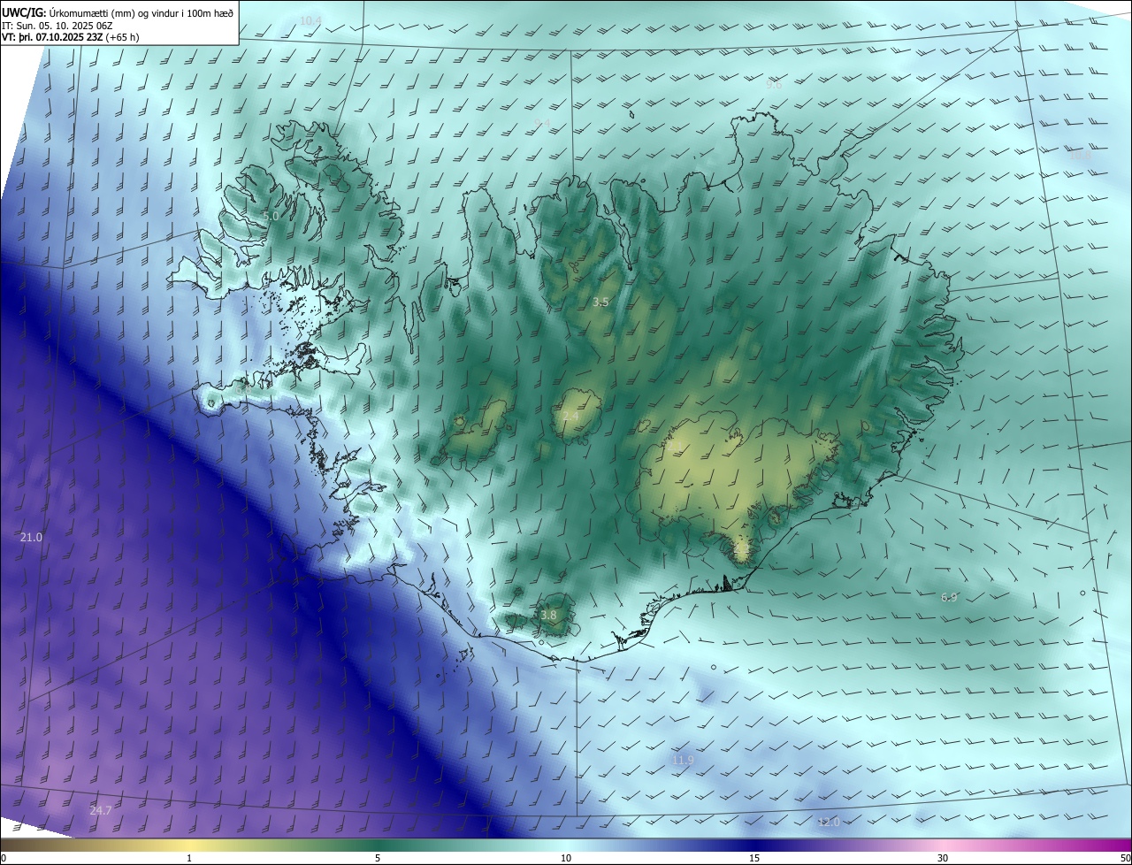The image size is (1132, 865).
Task: Click the 2.2 value label on southern Vatnajökull
Action: (741, 549)
